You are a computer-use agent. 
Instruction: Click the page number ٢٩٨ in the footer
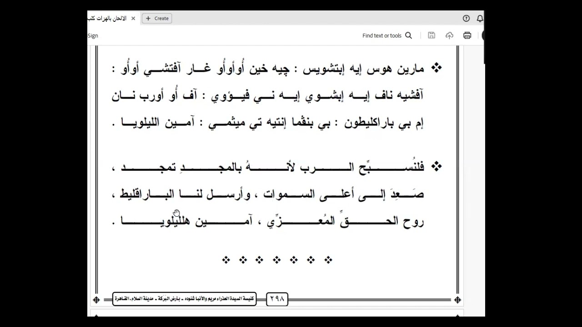(277, 299)
